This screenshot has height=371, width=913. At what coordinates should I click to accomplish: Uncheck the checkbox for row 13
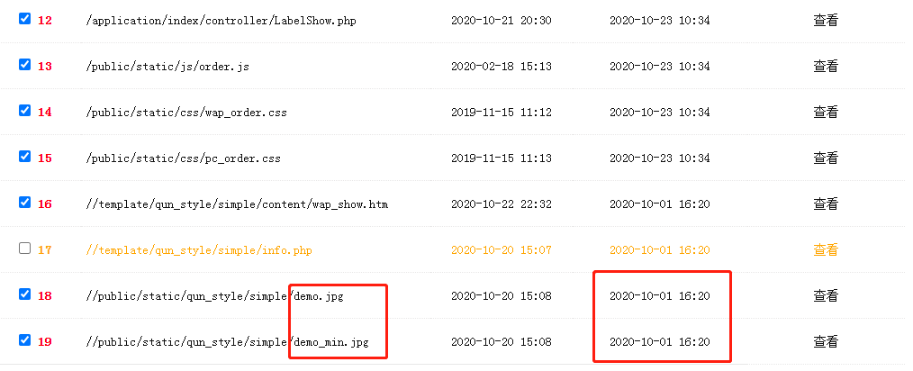click(x=24, y=65)
